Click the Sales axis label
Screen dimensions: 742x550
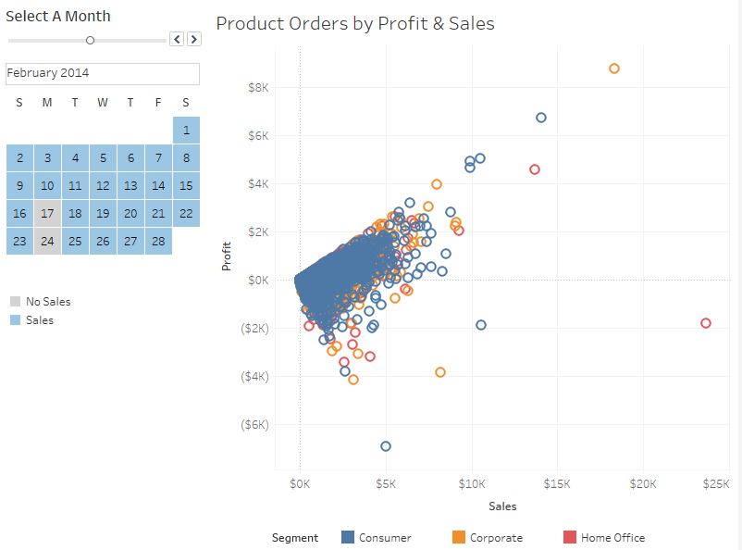pos(502,506)
